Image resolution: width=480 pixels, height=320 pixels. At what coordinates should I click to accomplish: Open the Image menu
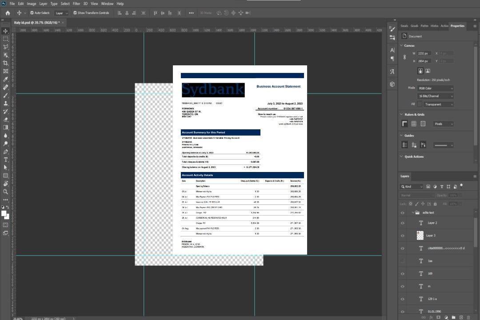point(31,4)
